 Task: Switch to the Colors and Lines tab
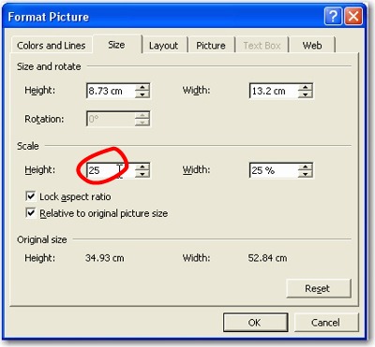pyautogui.click(x=52, y=46)
